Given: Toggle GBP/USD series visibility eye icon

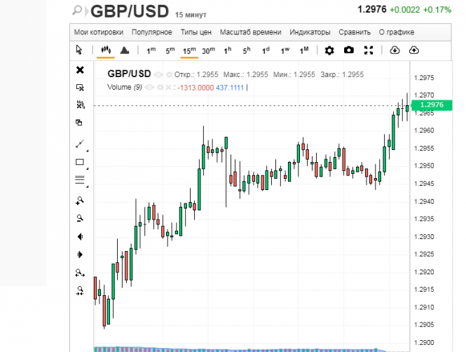Looking at the screenshot, I should 158,74.
